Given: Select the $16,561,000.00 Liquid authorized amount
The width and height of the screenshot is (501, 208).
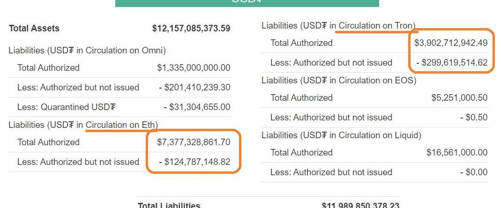Looking at the screenshot, I should (457, 152).
